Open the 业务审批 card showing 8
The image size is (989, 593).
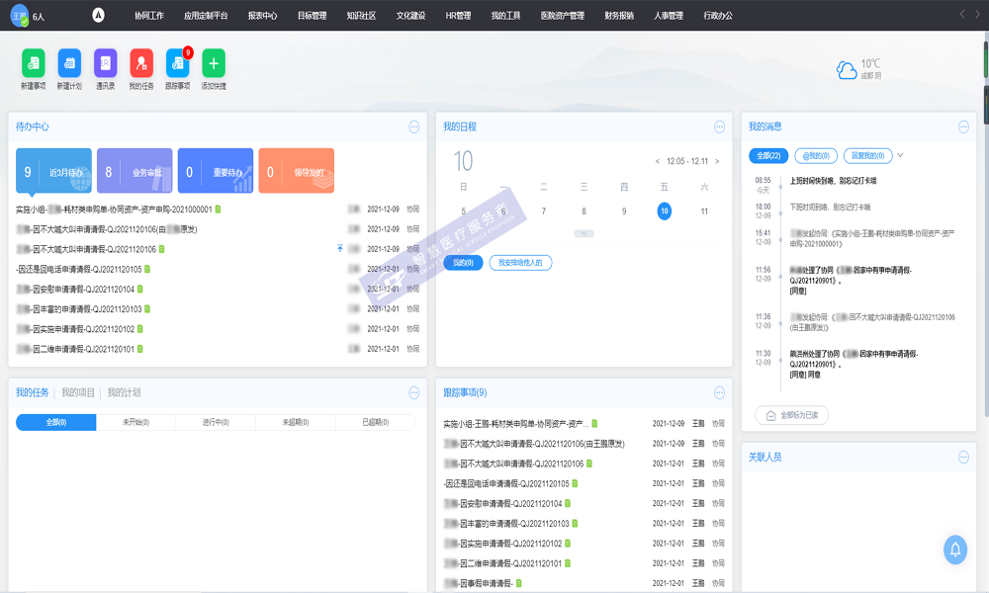click(x=135, y=172)
